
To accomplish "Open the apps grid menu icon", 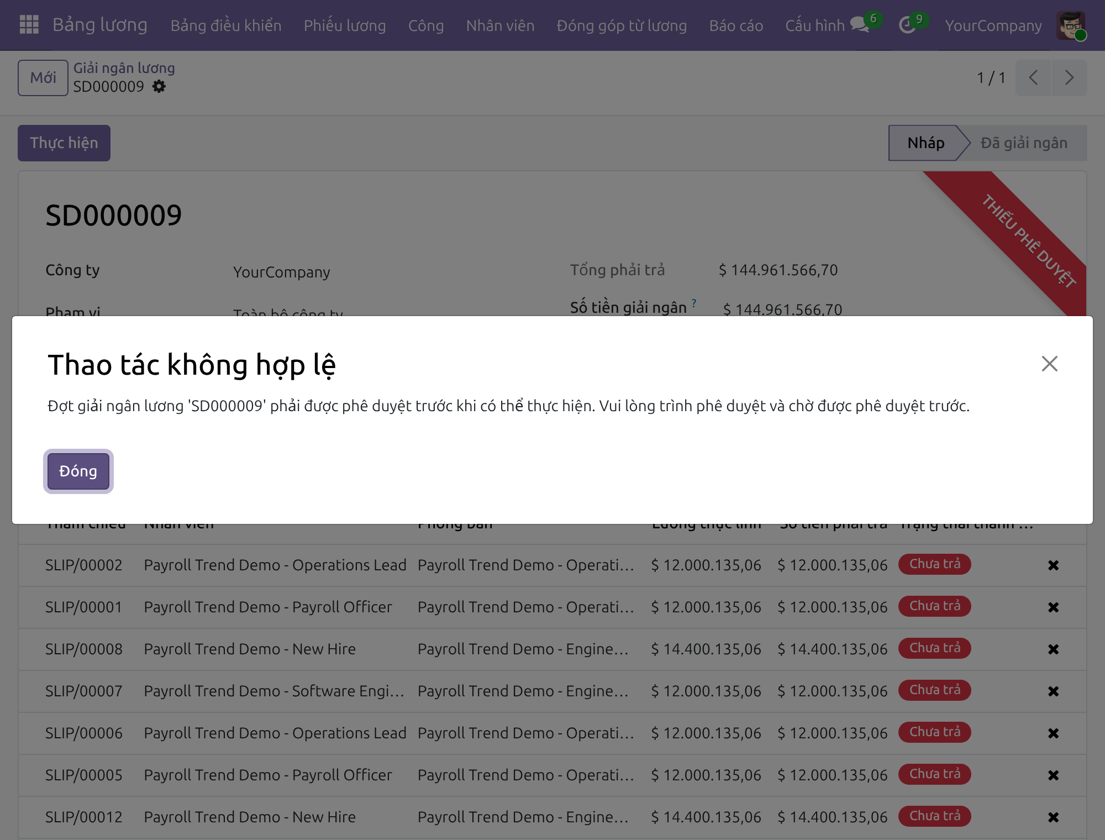I will pyautogui.click(x=29, y=25).
